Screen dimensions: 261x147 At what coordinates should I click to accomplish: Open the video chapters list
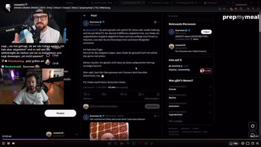click(4, 143)
